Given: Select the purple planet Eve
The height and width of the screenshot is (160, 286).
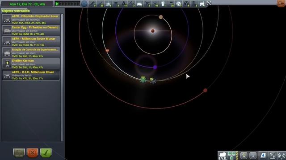Looking at the screenshot, I should click(x=155, y=67).
